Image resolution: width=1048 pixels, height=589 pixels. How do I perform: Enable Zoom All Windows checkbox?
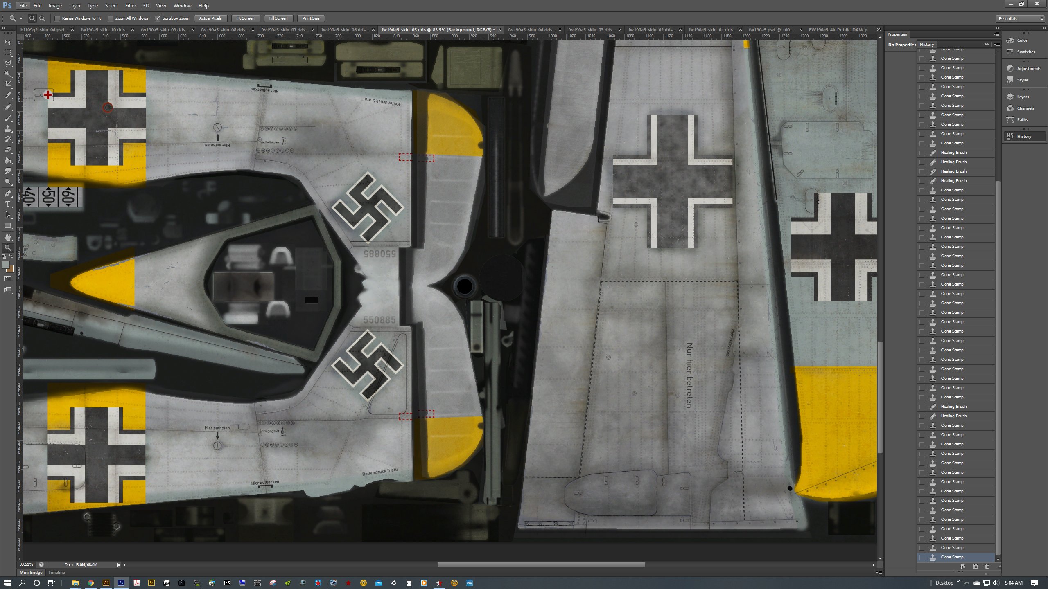coord(111,18)
